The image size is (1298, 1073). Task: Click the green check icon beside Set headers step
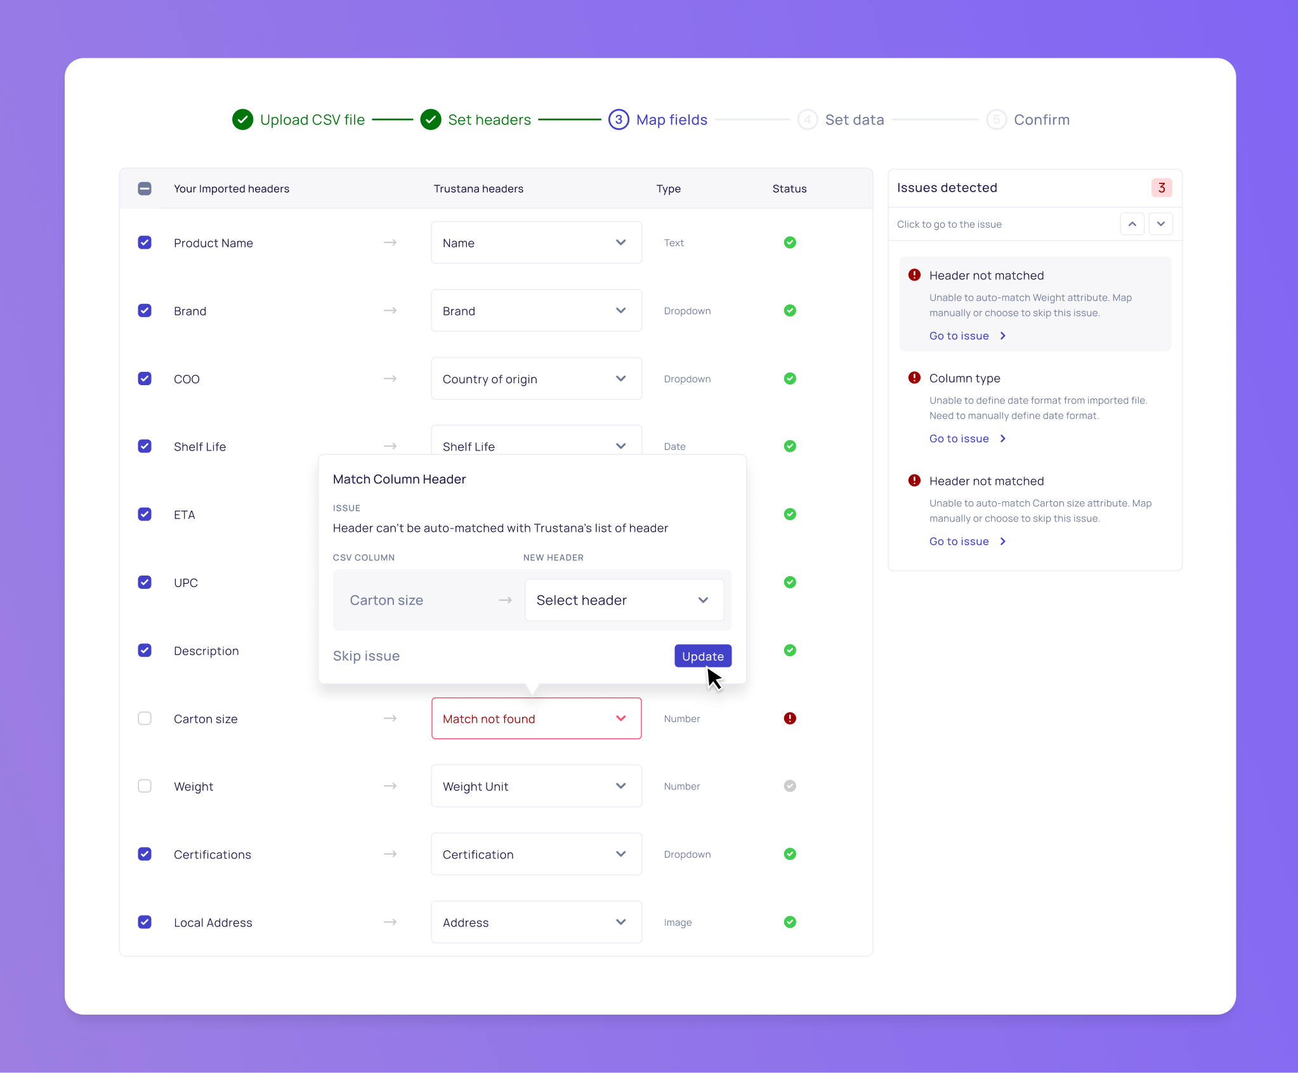430,119
